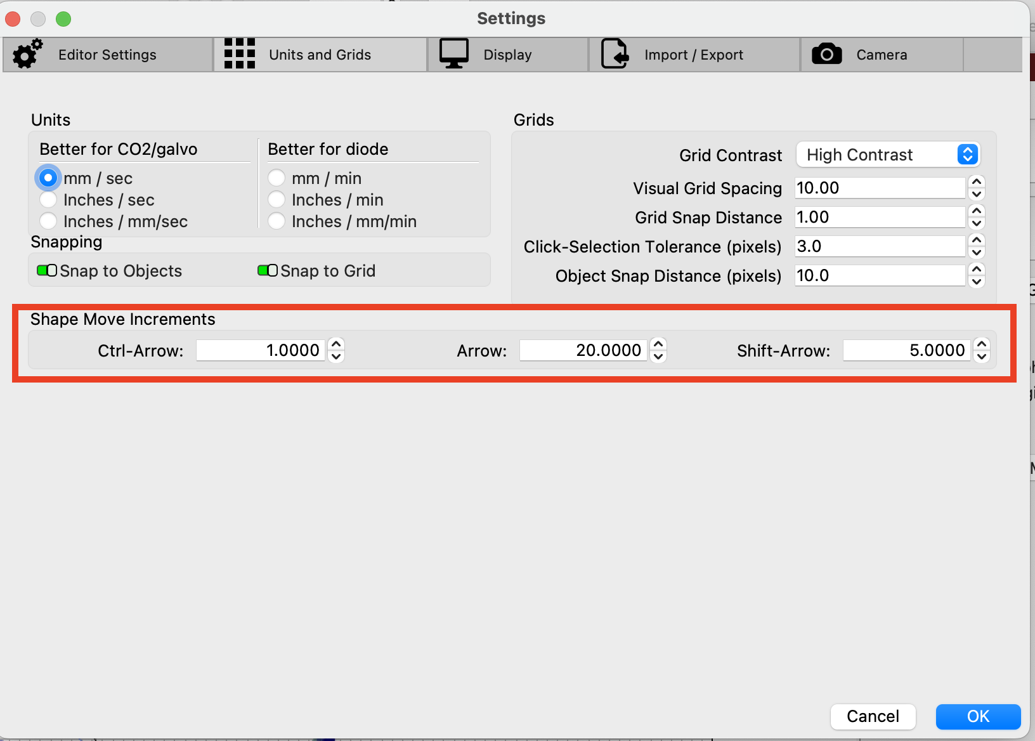Click the gear icon for Editor Settings
This screenshot has height=741, width=1035.
pos(28,54)
